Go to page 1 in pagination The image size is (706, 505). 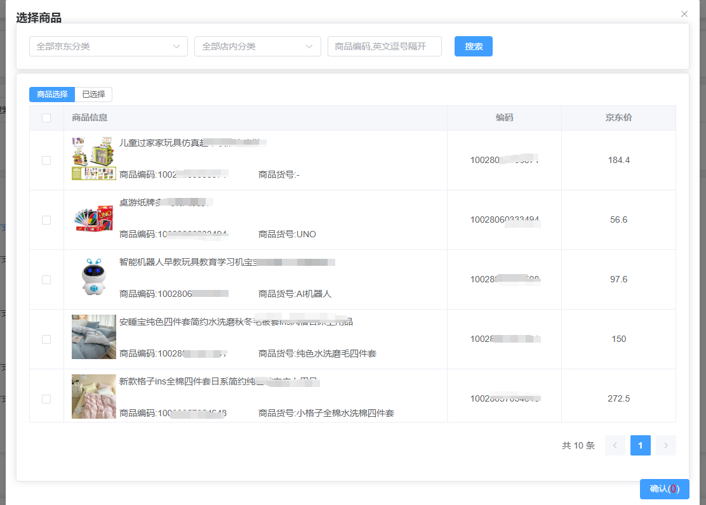click(640, 445)
